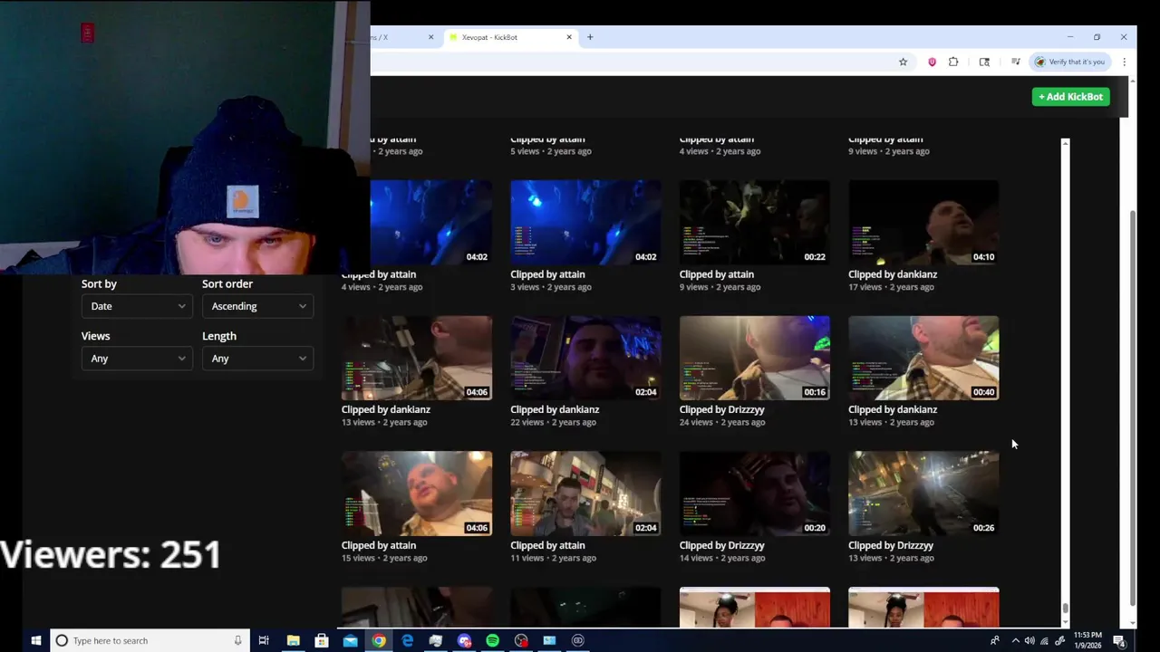The width and height of the screenshot is (1160, 652).
Task: Open Discord from the taskbar
Action: pyautogui.click(x=464, y=640)
